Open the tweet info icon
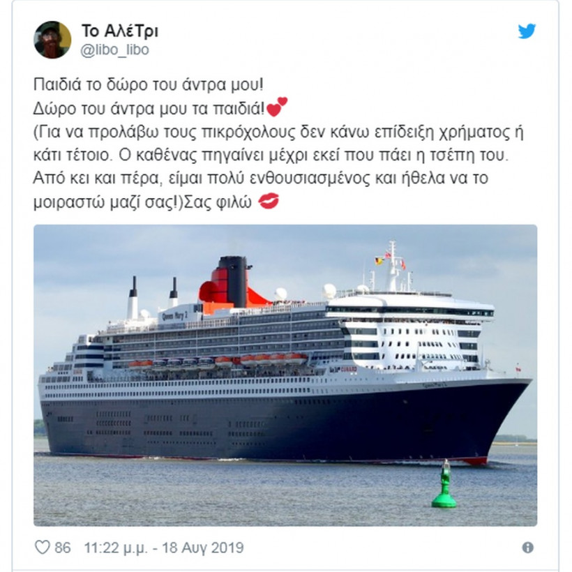Image resolution: width=572 pixels, height=572 pixels. click(x=527, y=548)
